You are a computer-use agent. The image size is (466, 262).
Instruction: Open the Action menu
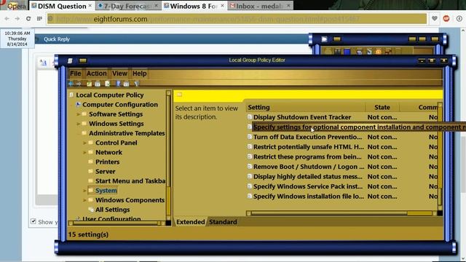coord(97,74)
